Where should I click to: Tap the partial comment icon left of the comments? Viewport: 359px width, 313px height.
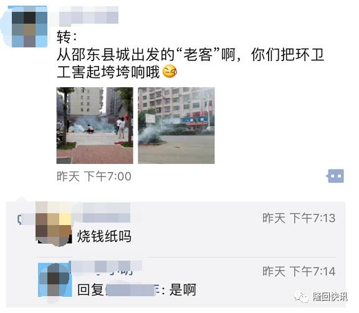point(19,219)
